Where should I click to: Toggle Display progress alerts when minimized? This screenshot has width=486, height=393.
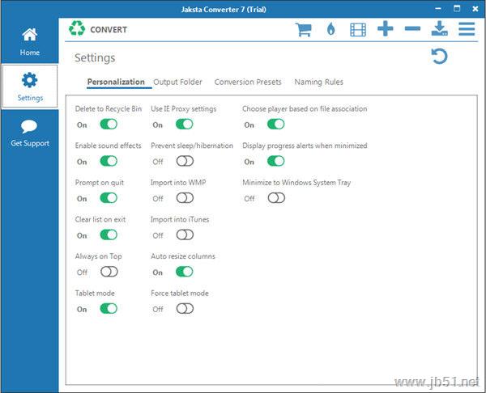pyautogui.click(x=276, y=161)
